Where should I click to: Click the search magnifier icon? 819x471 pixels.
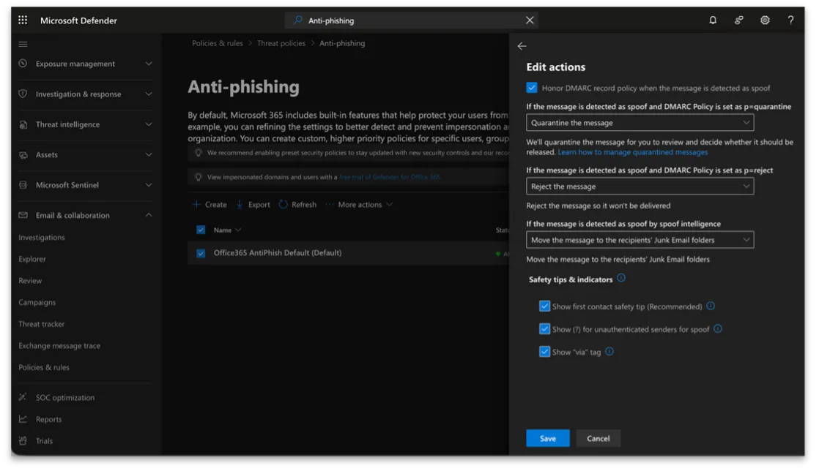(x=297, y=20)
